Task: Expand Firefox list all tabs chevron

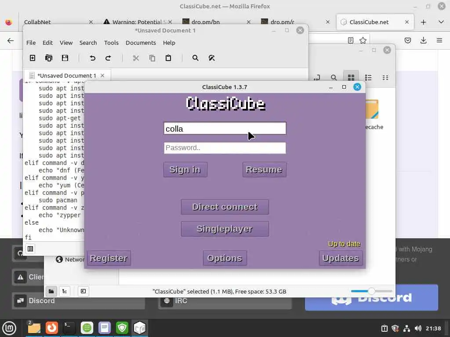Action: click(441, 22)
